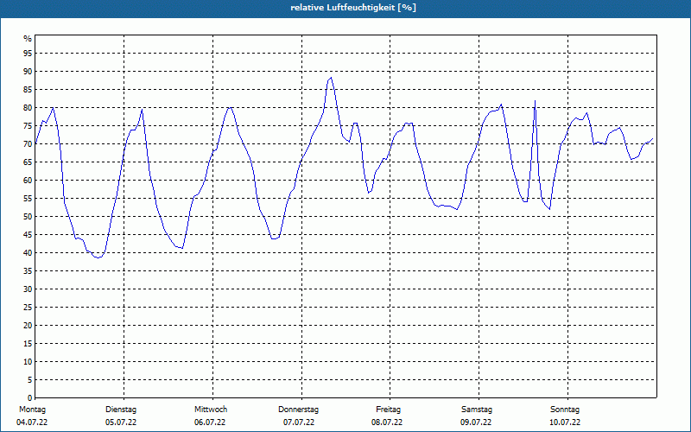Click the 90 value on the y-axis

[28, 72]
